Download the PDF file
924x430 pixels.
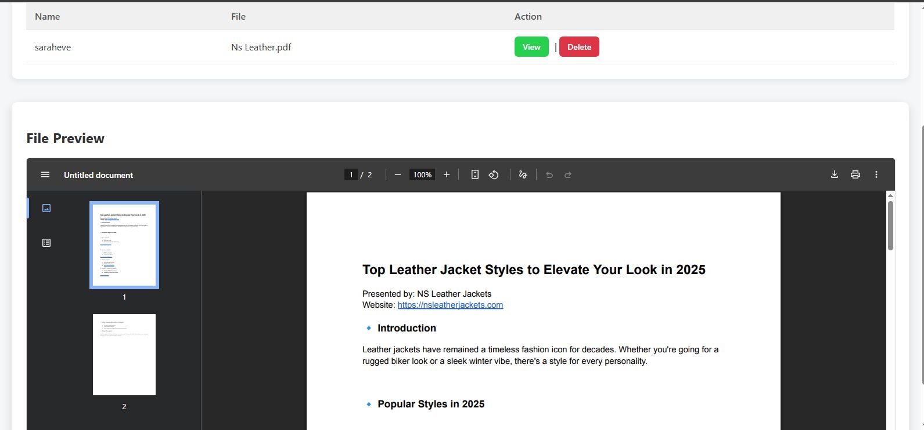835,175
